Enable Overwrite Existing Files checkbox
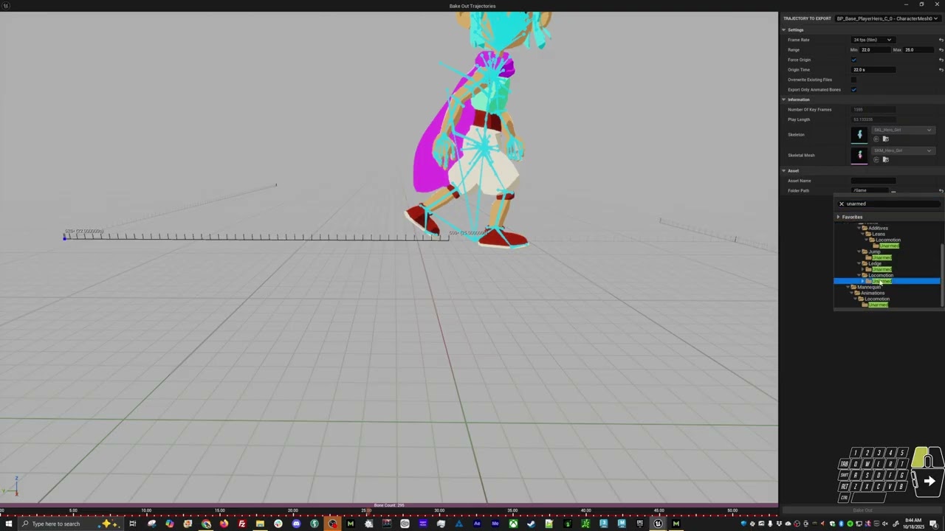Viewport: 945px width, 531px height. 854,80
